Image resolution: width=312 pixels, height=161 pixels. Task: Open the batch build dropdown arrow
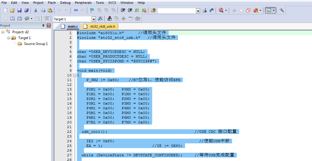pos(31,19)
